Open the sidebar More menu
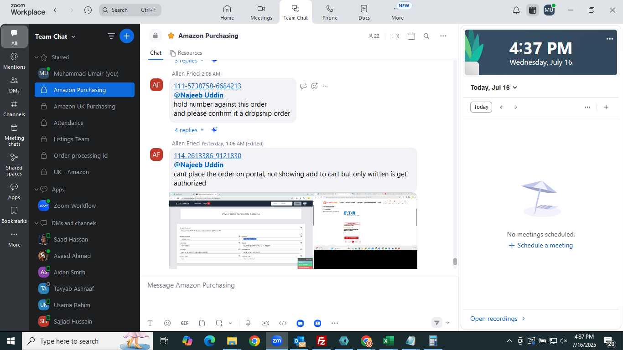Image resolution: width=623 pixels, height=350 pixels. pos(14,239)
